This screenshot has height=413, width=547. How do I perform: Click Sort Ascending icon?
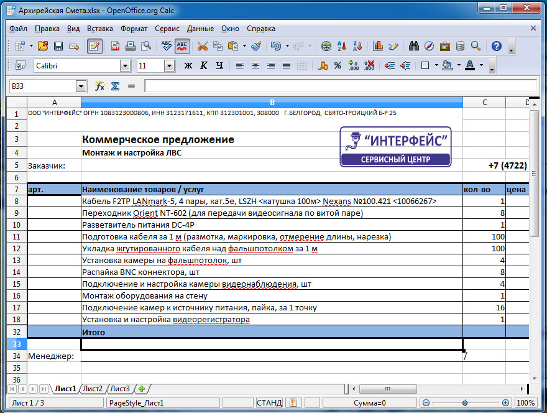(341, 46)
